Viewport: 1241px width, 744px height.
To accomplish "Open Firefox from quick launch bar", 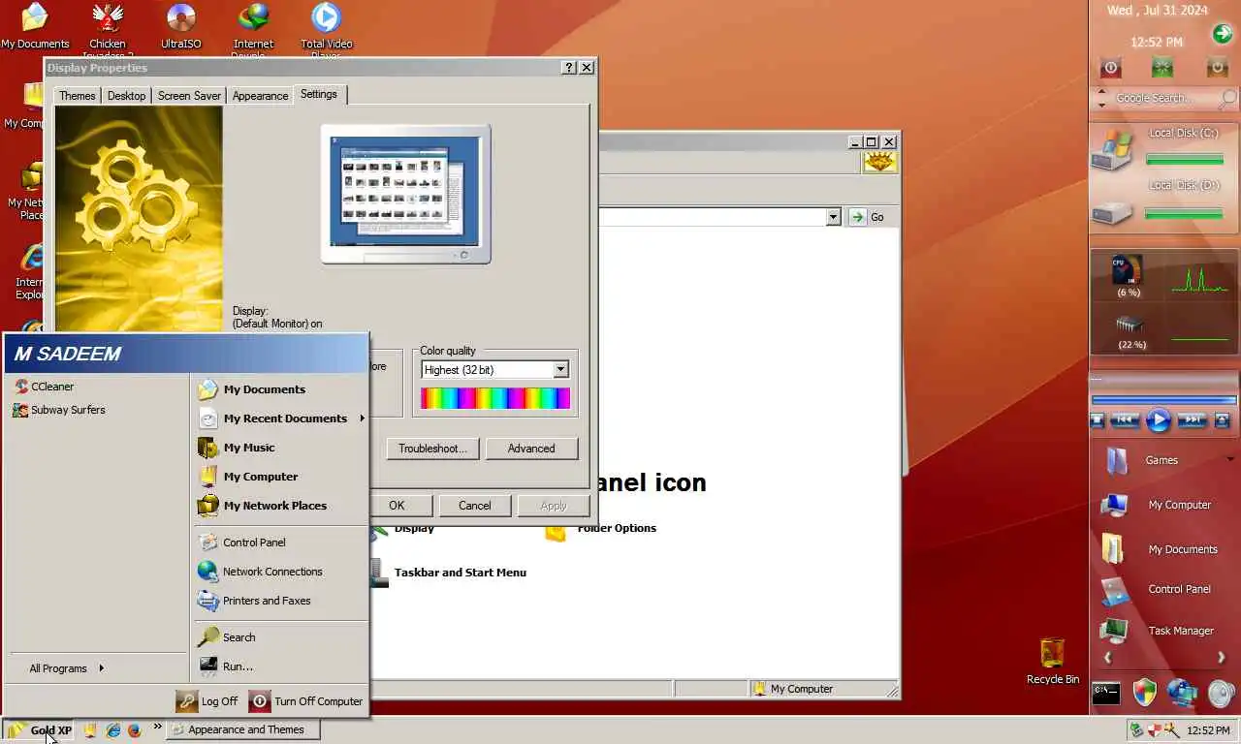I will [x=135, y=730].
